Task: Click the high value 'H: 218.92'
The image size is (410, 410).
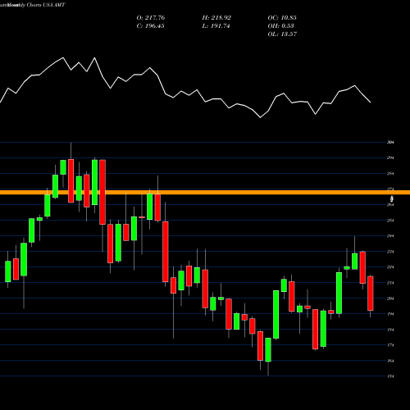Action: point(216,18)
